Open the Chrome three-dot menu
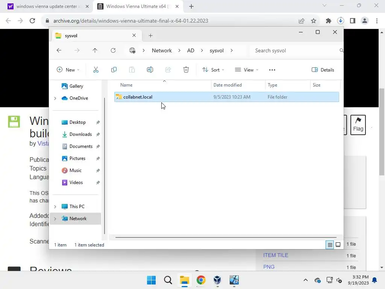The height and width of the screenshot is (289, 385). coord(377,21)
